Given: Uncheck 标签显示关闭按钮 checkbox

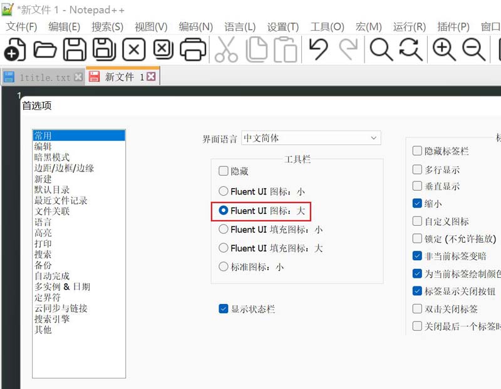Looking at the screenshot, I should click(417, 291).
